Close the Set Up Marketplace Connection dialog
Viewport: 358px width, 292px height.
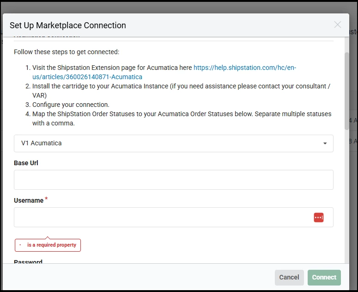[x=338, y=25]
